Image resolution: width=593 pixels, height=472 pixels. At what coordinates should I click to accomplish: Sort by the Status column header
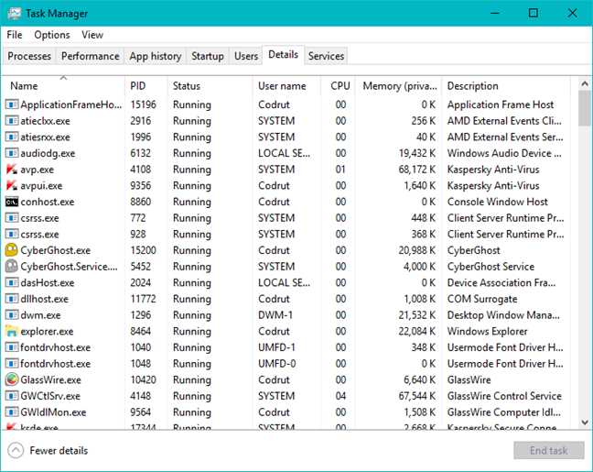coord(210,86)
